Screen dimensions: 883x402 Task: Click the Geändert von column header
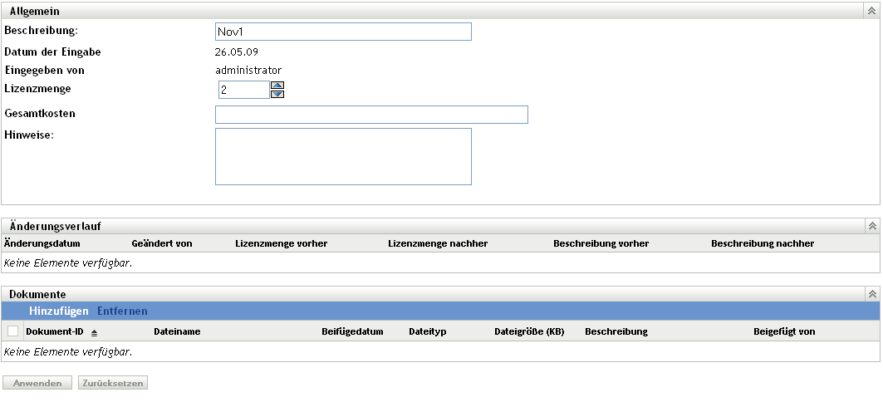162,244
